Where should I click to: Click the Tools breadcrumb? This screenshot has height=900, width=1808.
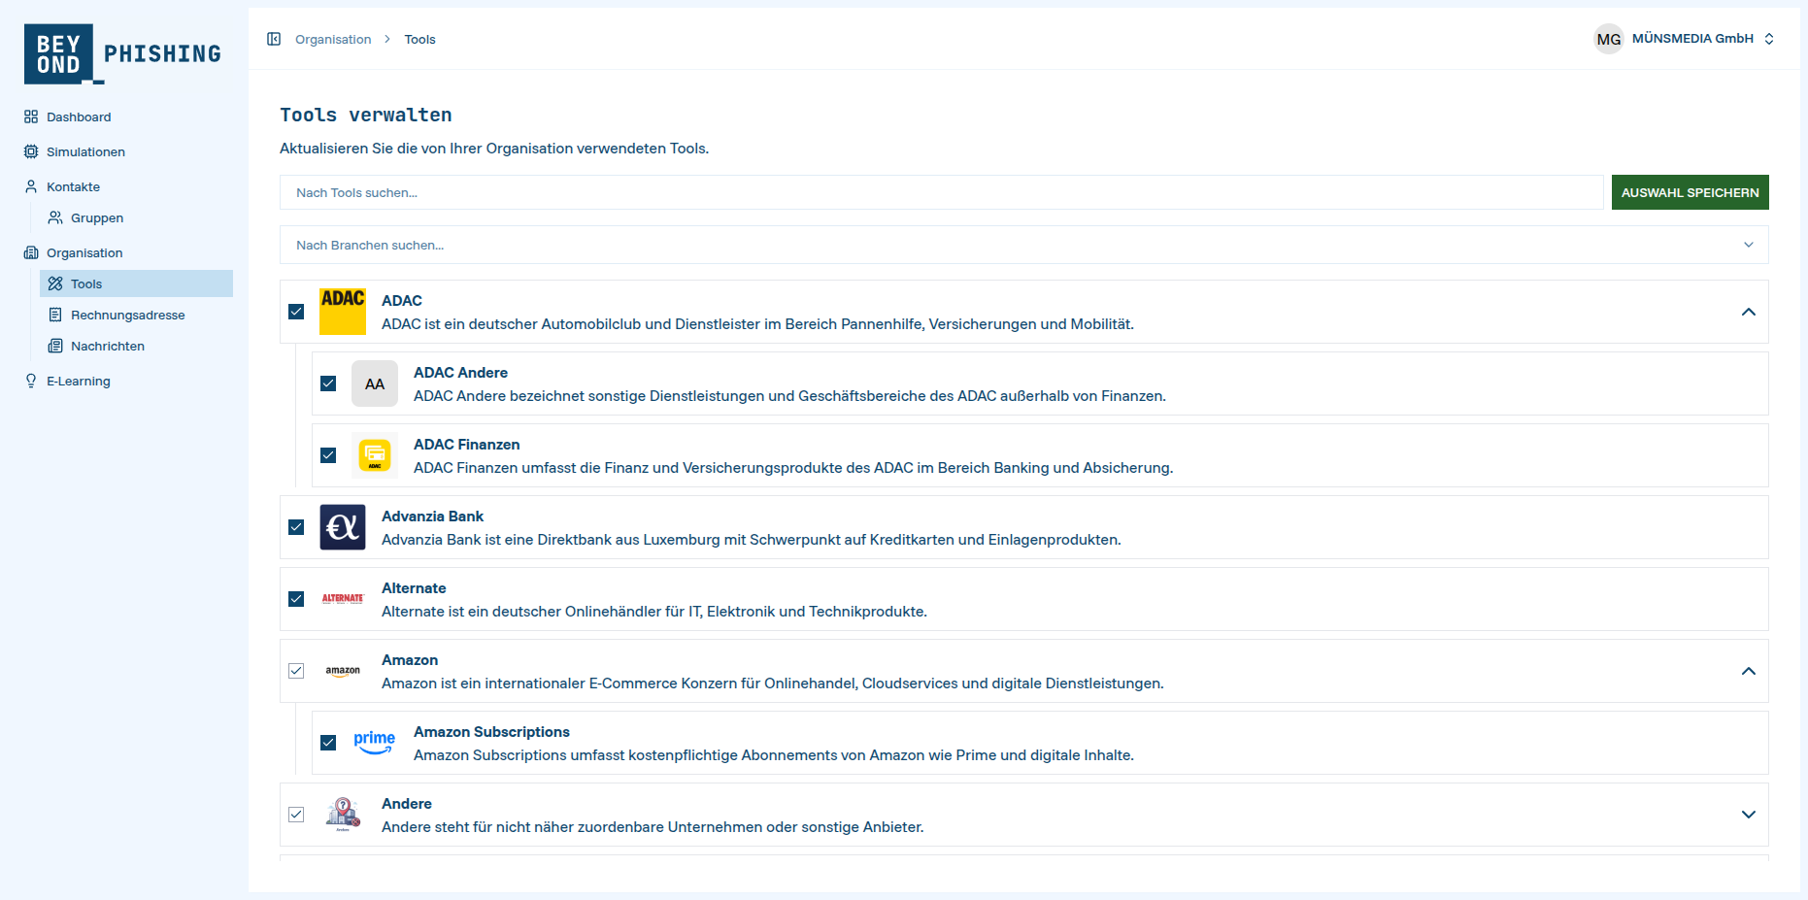pyautogui.click(x=419, y=39)
